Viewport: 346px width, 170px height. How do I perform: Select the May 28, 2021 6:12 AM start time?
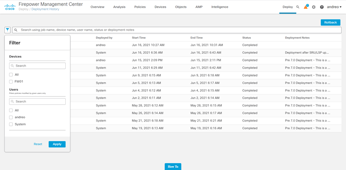click(x=147, y=106)
